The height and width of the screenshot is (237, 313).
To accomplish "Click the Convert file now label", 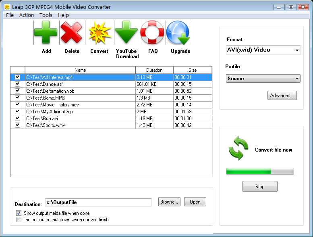I will tap(274, 150).
